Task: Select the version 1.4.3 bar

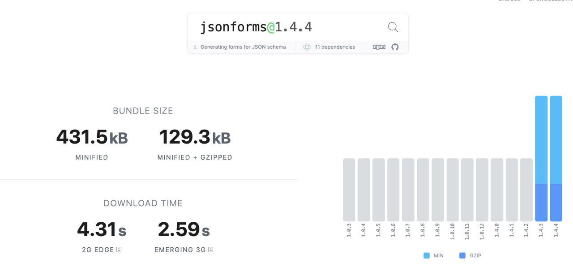Action: 541,158
